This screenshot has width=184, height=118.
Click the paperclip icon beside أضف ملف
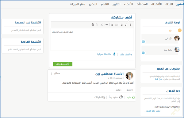point(131,55)
